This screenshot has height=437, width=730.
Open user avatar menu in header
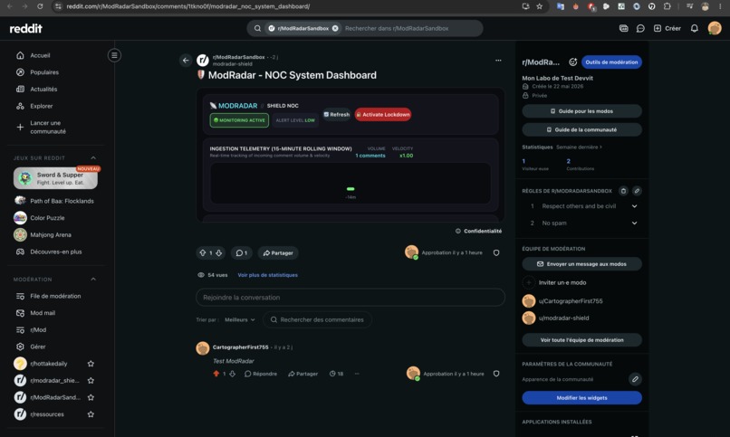715,28
